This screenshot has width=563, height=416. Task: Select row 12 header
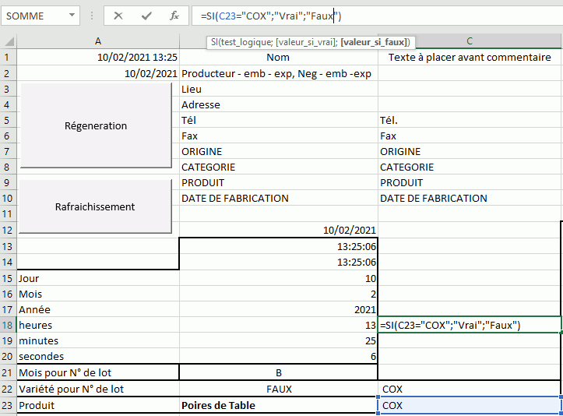[8, 230]
